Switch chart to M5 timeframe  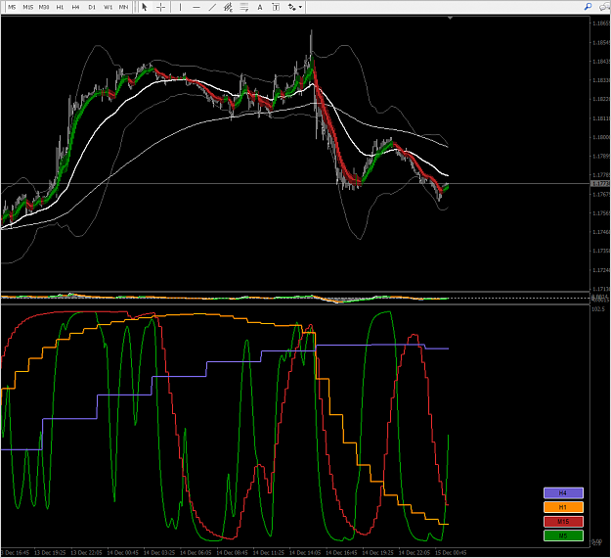tap(12, 7)
